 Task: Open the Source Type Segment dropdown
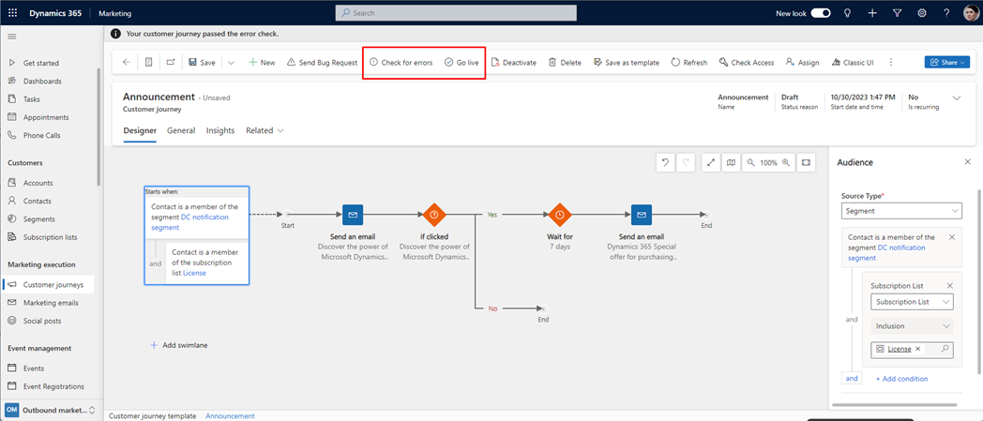click(900, 211)
